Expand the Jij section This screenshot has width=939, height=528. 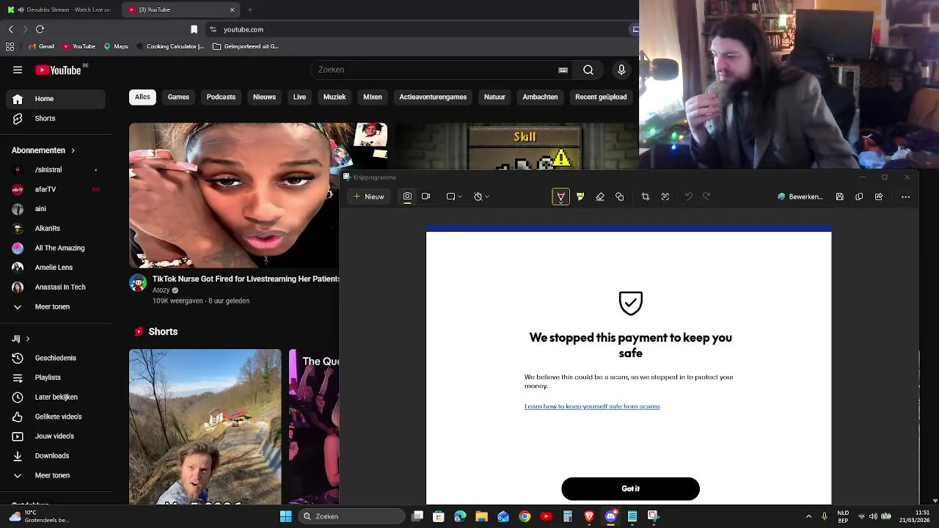point(21,339)
